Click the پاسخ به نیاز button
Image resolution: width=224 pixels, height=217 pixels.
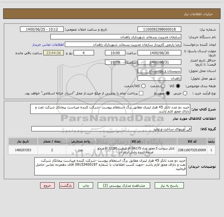coord(169,186)
